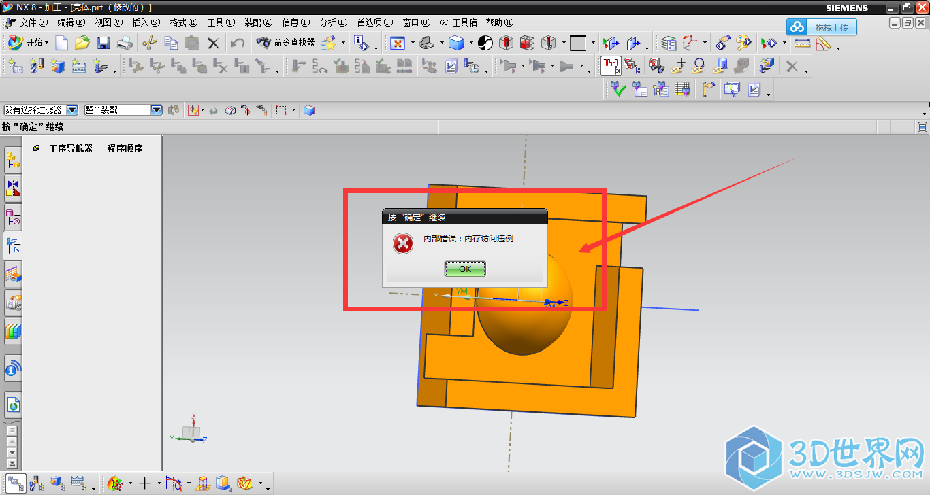Open the 分析(L) menu
The width and height of the screenshot is (930, 495).
(x=333, y=22)
